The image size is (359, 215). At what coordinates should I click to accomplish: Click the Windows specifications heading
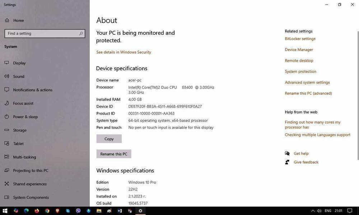(x=125, y=171)
